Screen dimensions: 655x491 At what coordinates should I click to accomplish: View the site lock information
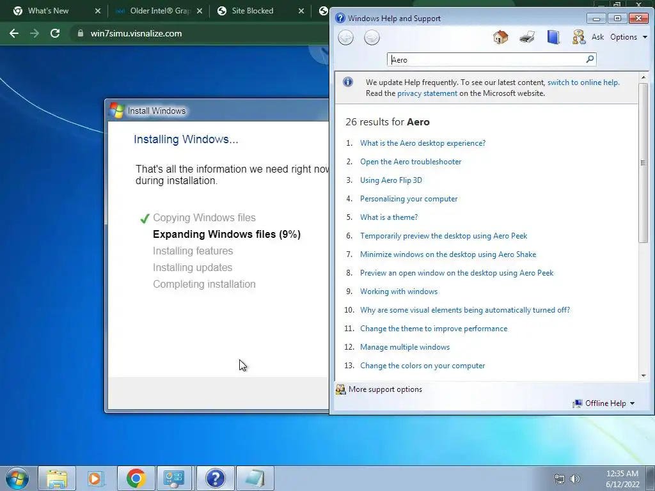[x=81, y=33]
